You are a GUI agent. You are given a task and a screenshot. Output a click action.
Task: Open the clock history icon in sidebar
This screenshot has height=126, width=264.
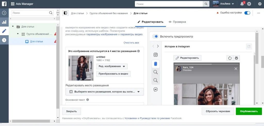(4, 40)
